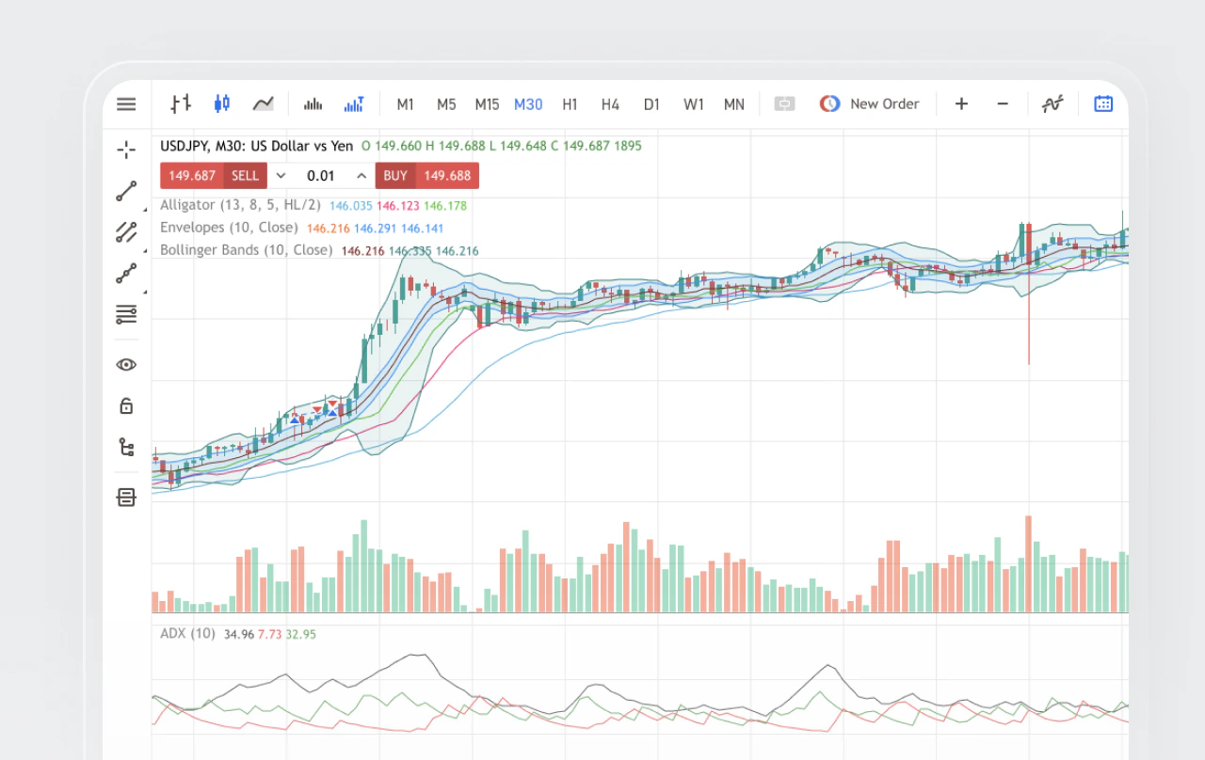This screenshot has height=760, width=1205.
Task: Select the H1 timeframe
Action: [570, 104]
